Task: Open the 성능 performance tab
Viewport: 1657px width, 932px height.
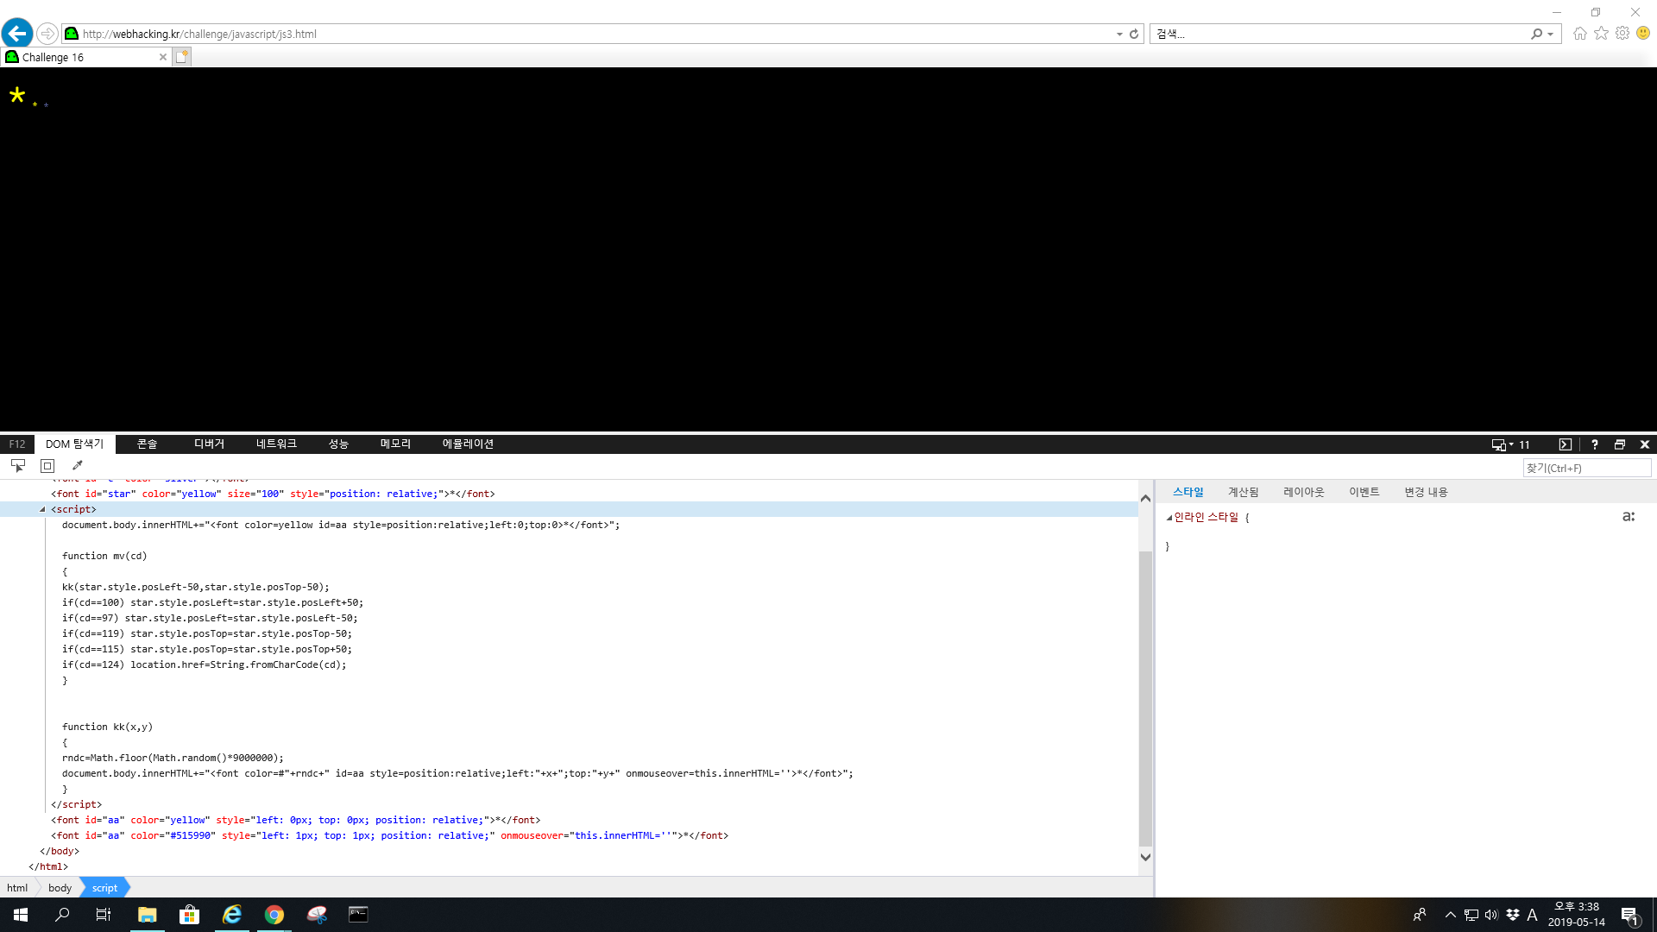Action: 338,444
